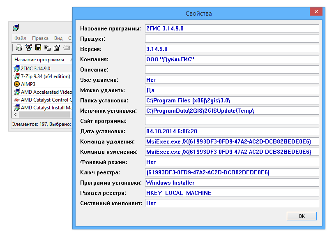Image resolution: width=334 pixels, height=236 pixels.
Task: Click the Компания field ООО "ДубльГИС"
Action: 232,59
